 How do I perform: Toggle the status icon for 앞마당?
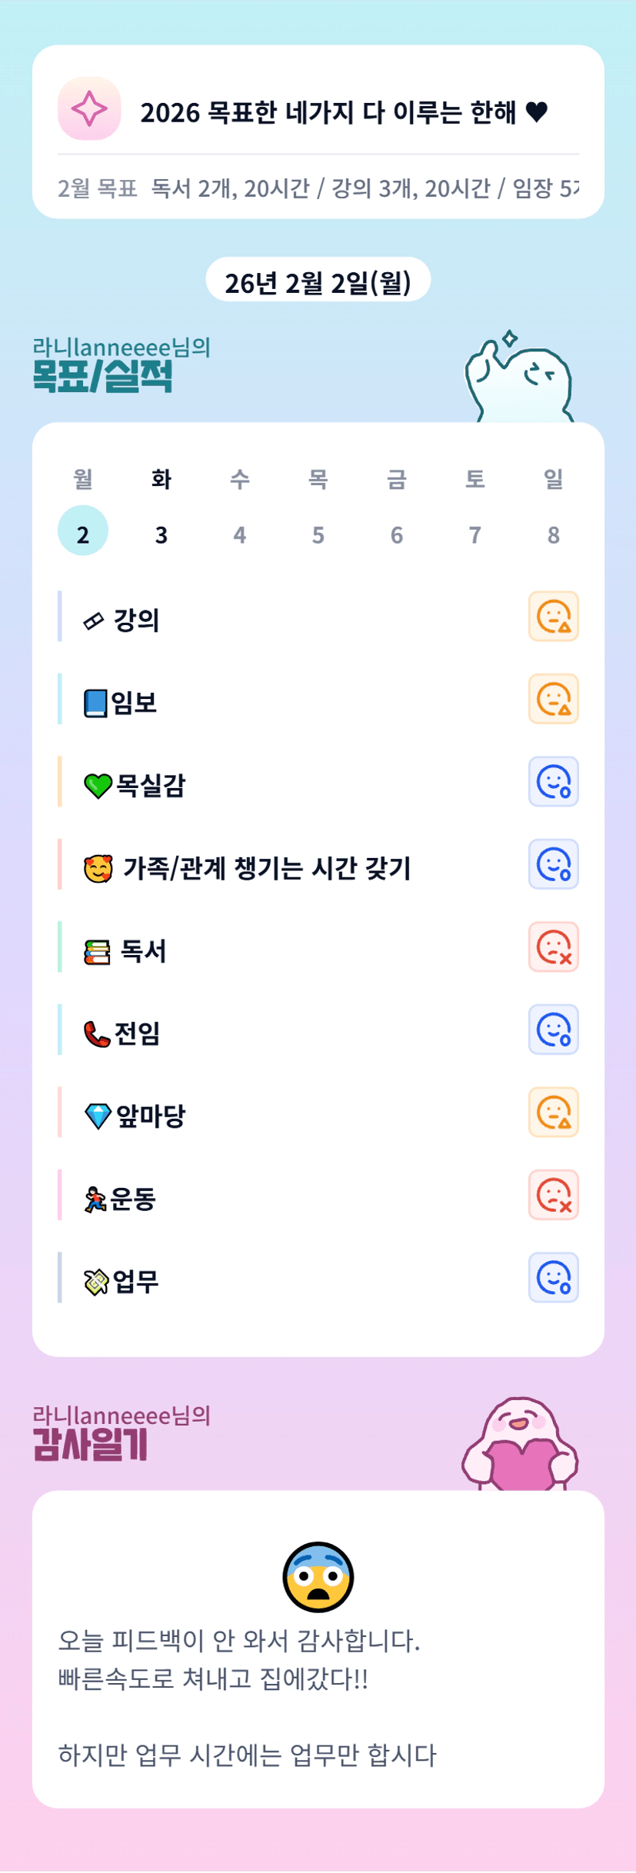point(553,1113)
